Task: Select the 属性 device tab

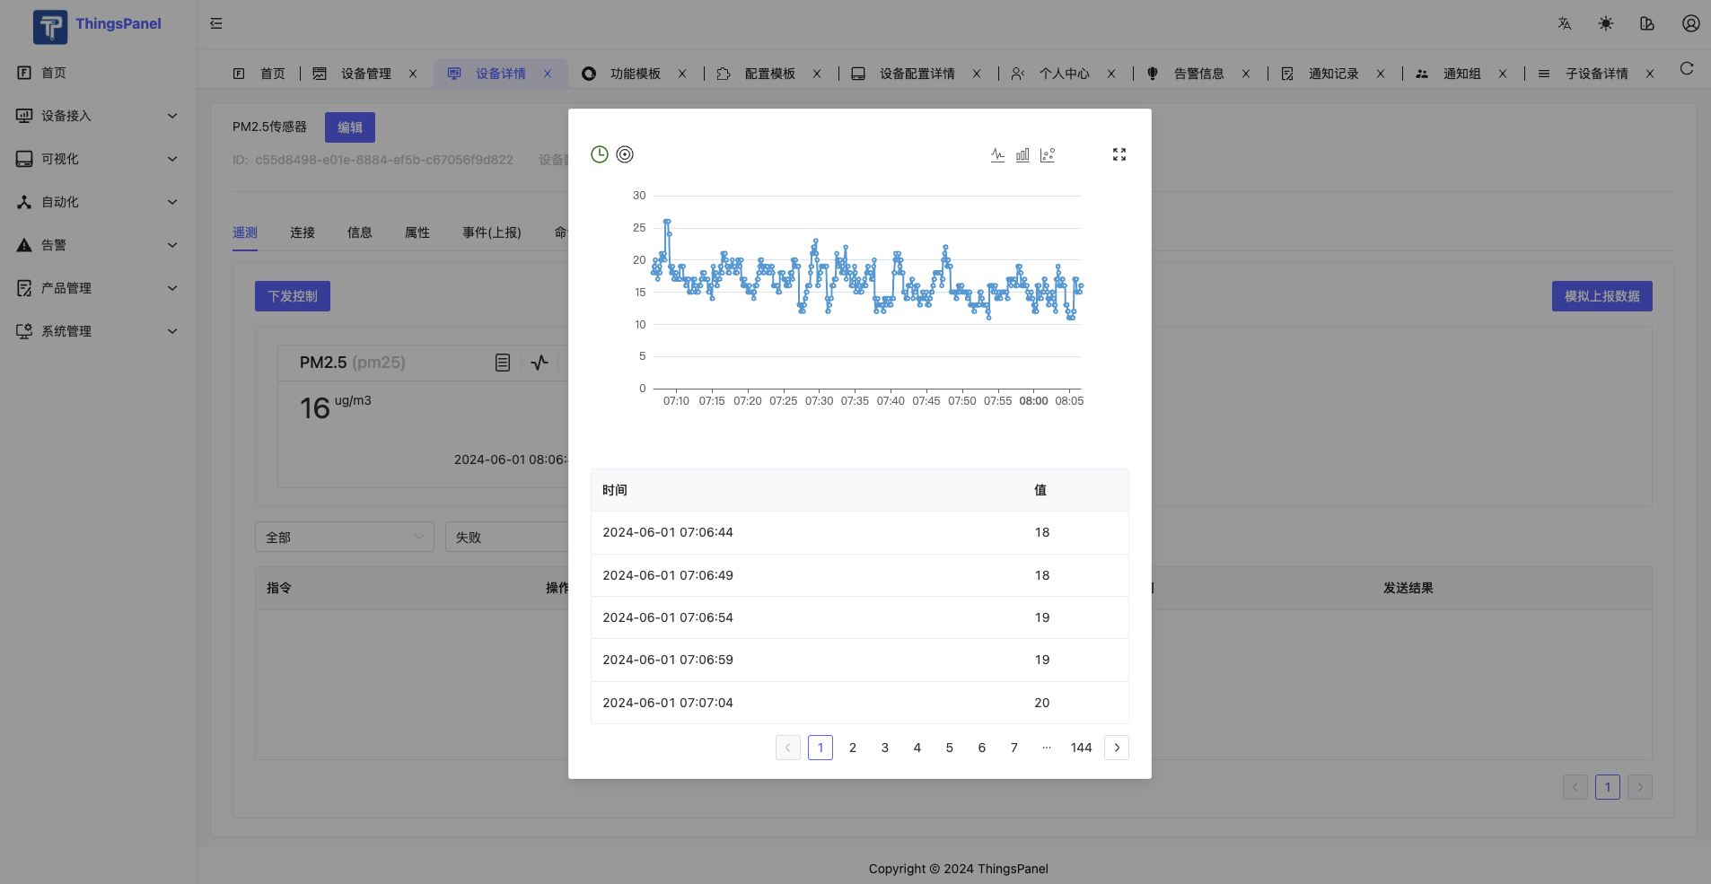Action: [x=417, y=232]
